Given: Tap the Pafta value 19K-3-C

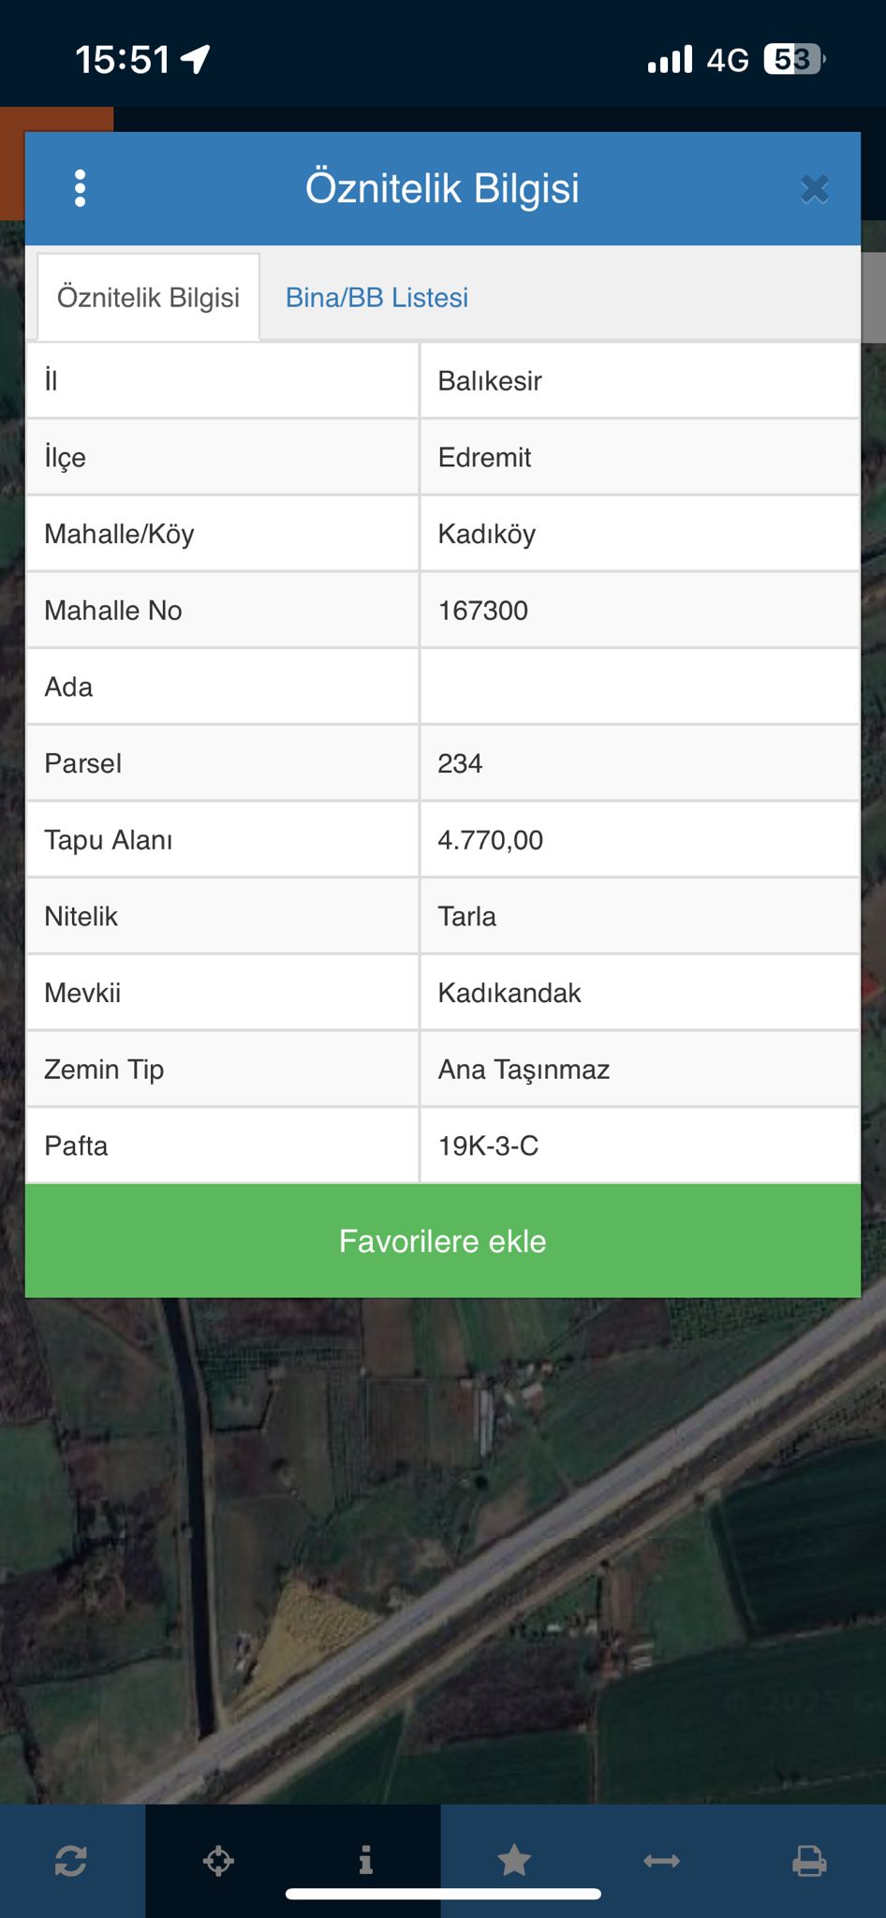Looking at the screenshot, I should 488,1146.
